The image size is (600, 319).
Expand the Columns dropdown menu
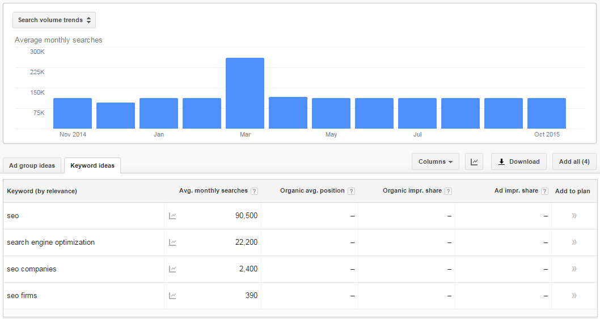435,161
